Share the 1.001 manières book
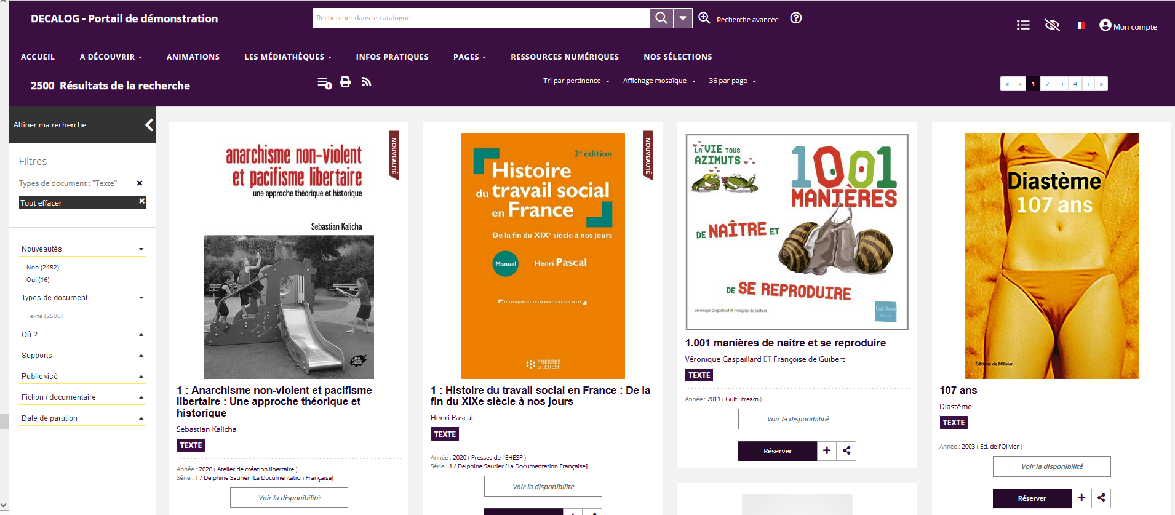The image size is (1175, 515). point(846,451)
